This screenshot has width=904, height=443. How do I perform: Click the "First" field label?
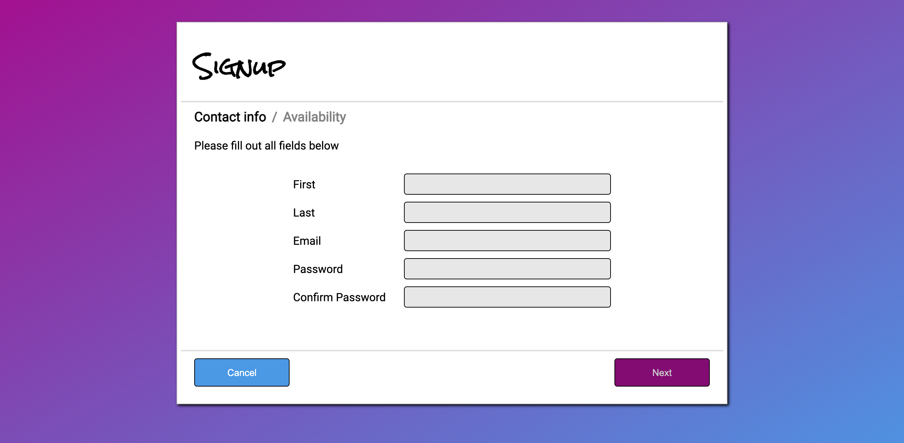pos(304,184)
